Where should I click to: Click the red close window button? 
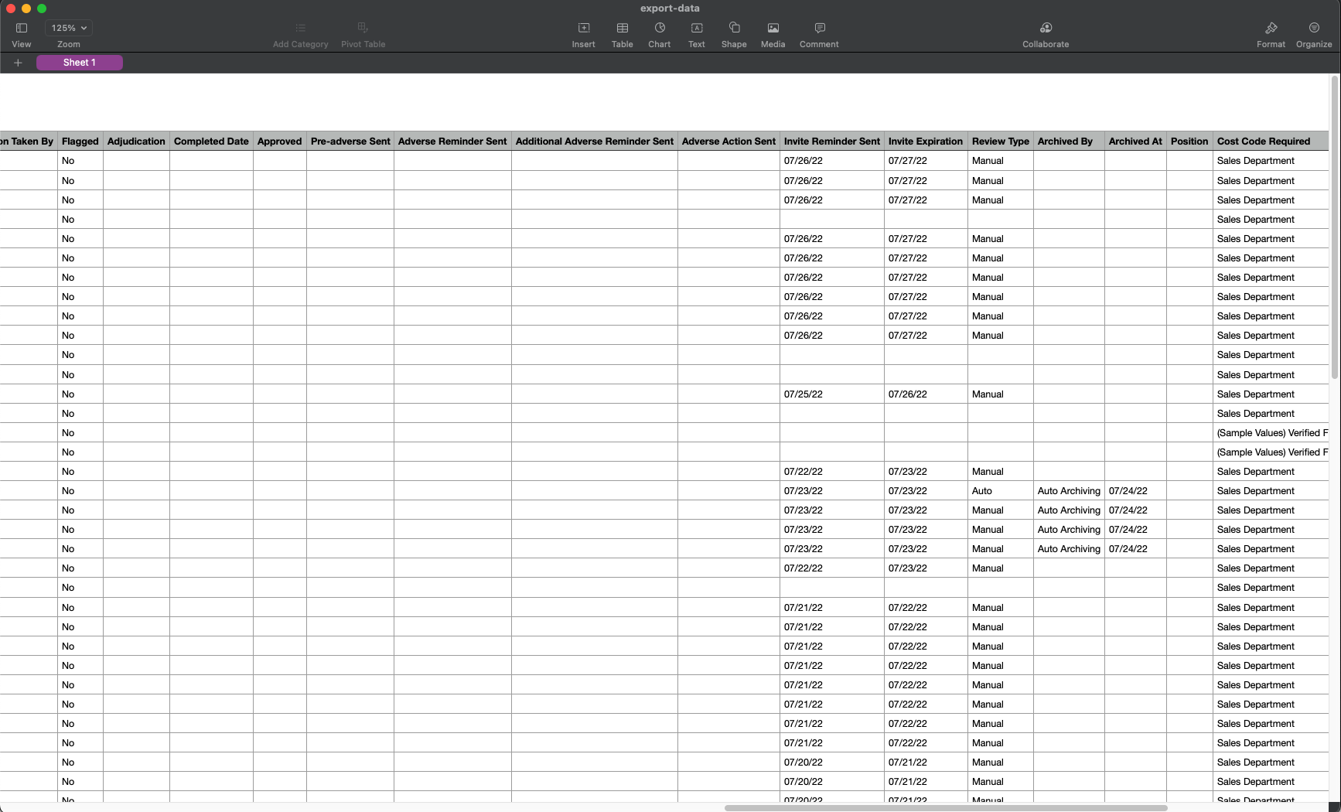pyautogui.click(x=11, y=9)
